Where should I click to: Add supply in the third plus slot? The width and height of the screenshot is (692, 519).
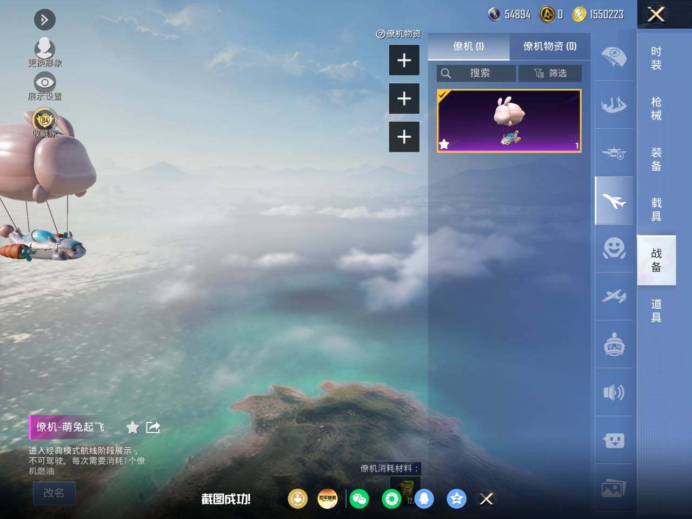(404, 137)
